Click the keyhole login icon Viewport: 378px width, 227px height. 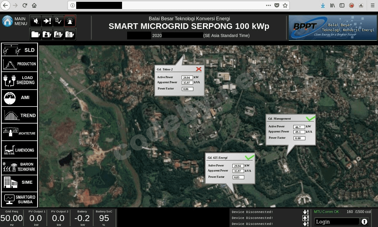click(x=364, y=222)
